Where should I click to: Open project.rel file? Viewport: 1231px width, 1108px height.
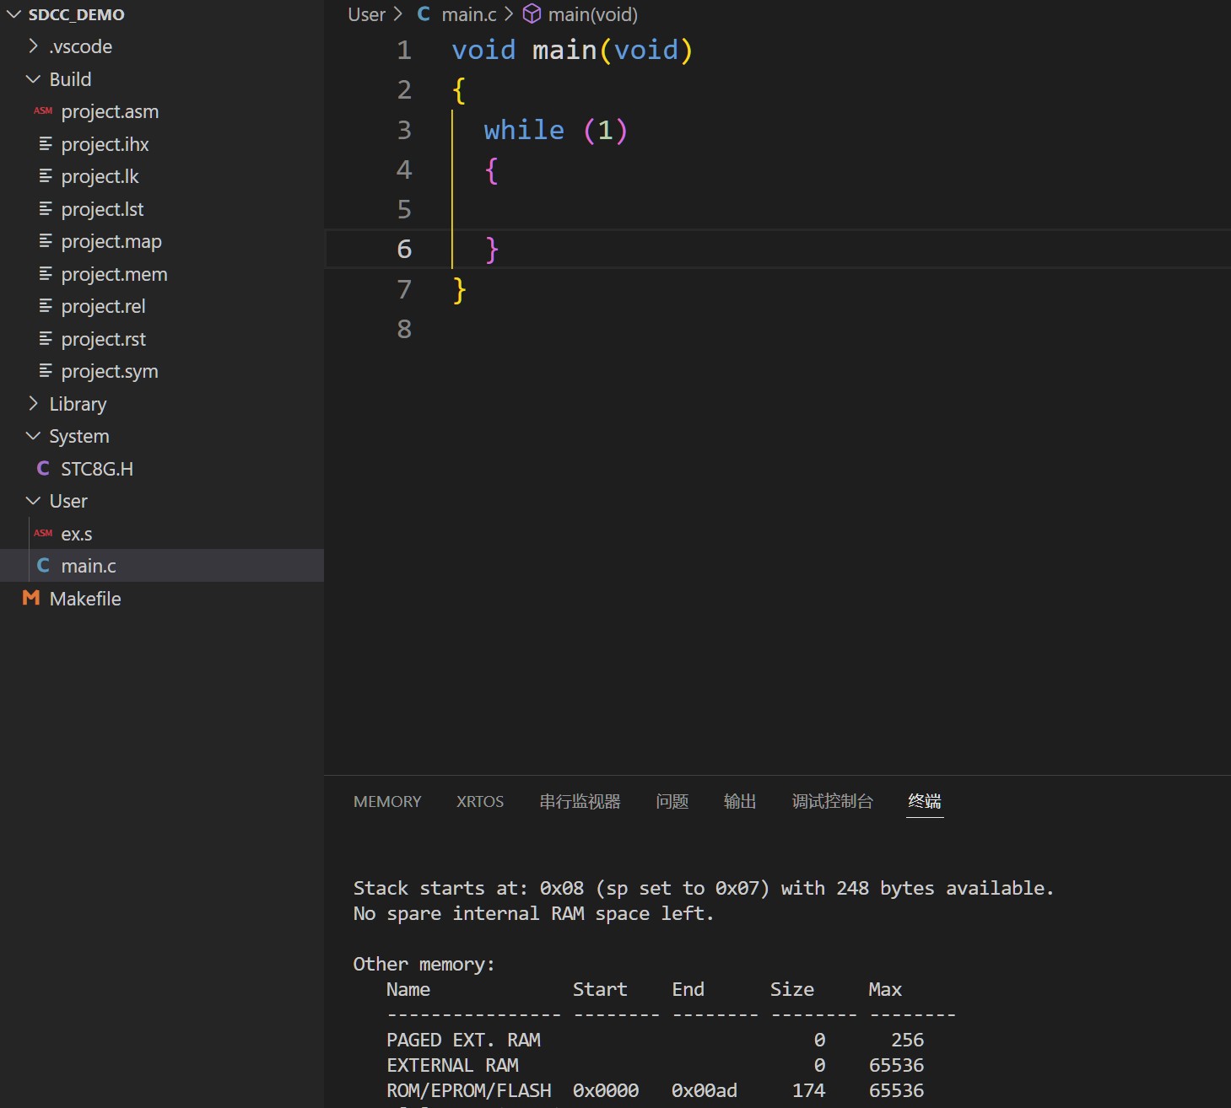click(x=103, y=306)
